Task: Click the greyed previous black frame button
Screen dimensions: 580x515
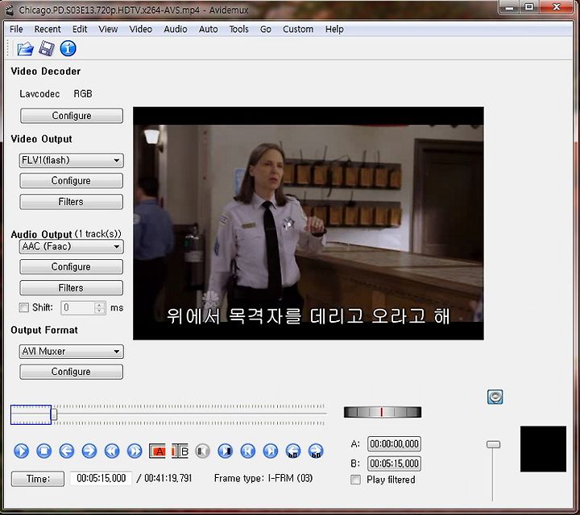Action: (202, 451)
